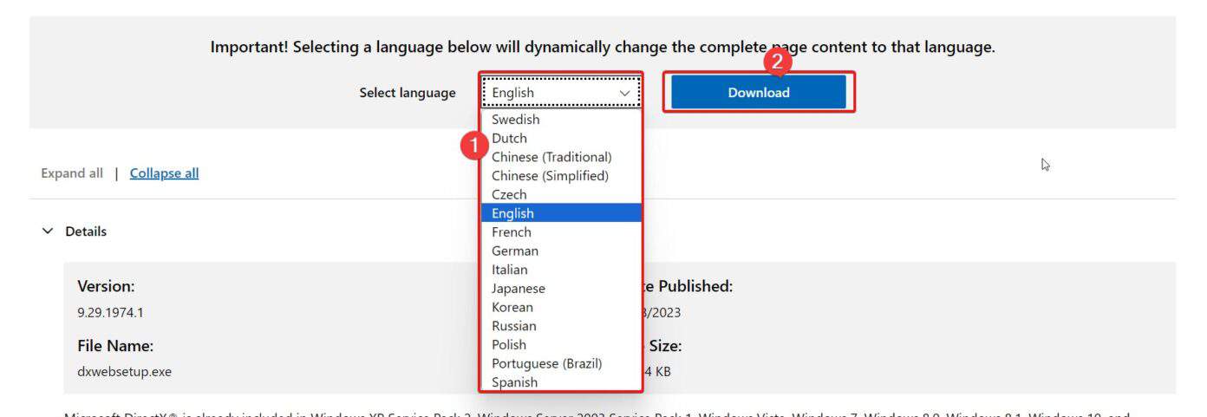This screenshot has height=417, width=1207.
Task: Select Korean in the language list
Action: [x=512, y=308]
